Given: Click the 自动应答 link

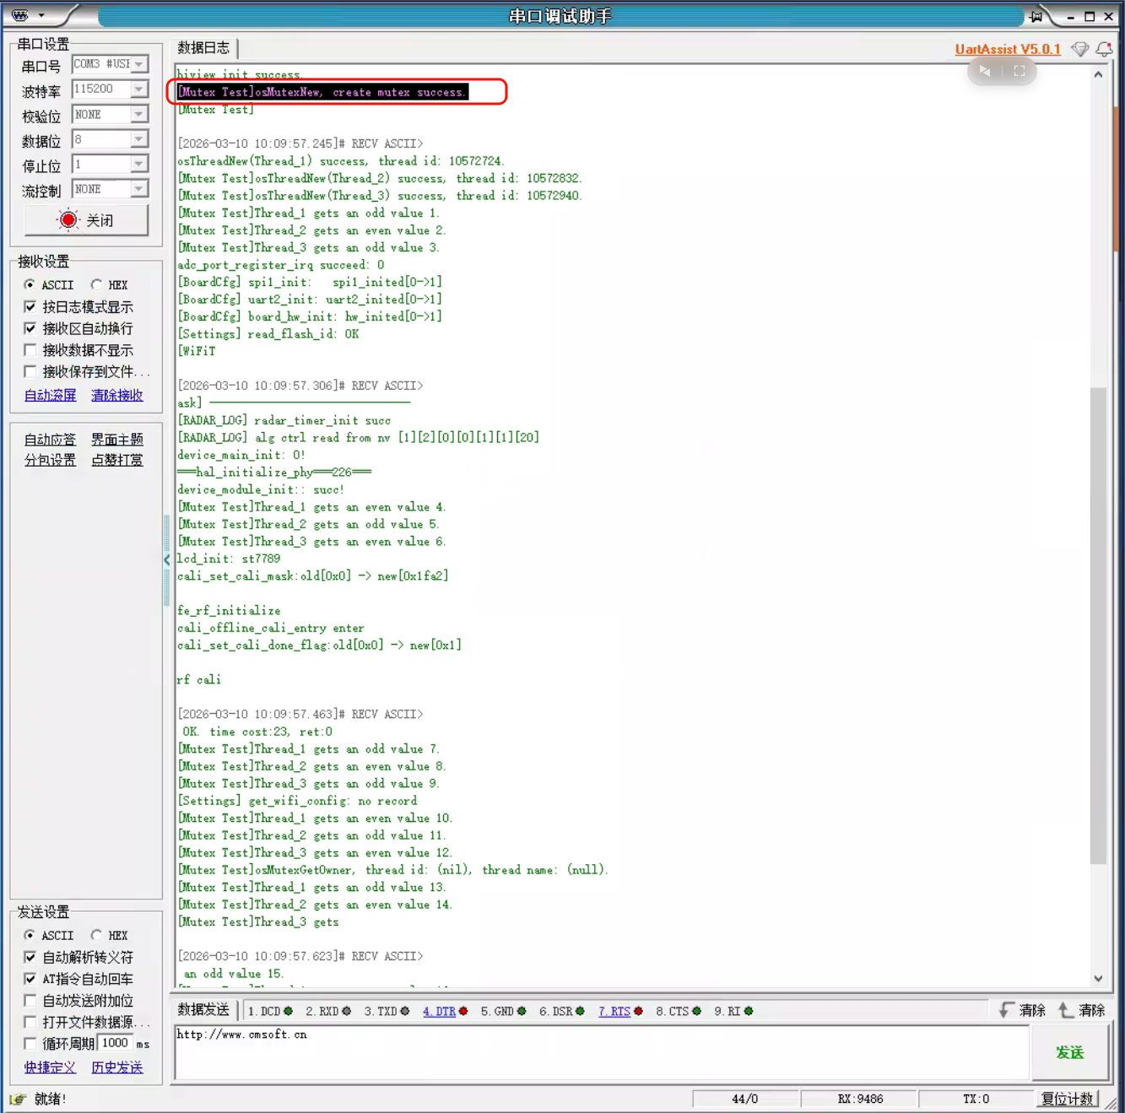Looking at the screenshot, I should [50, 440].
